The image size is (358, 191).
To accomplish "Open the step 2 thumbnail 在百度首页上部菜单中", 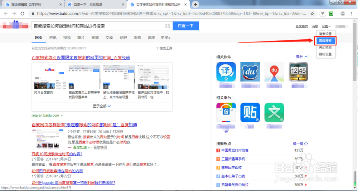I will click(84, 77).
